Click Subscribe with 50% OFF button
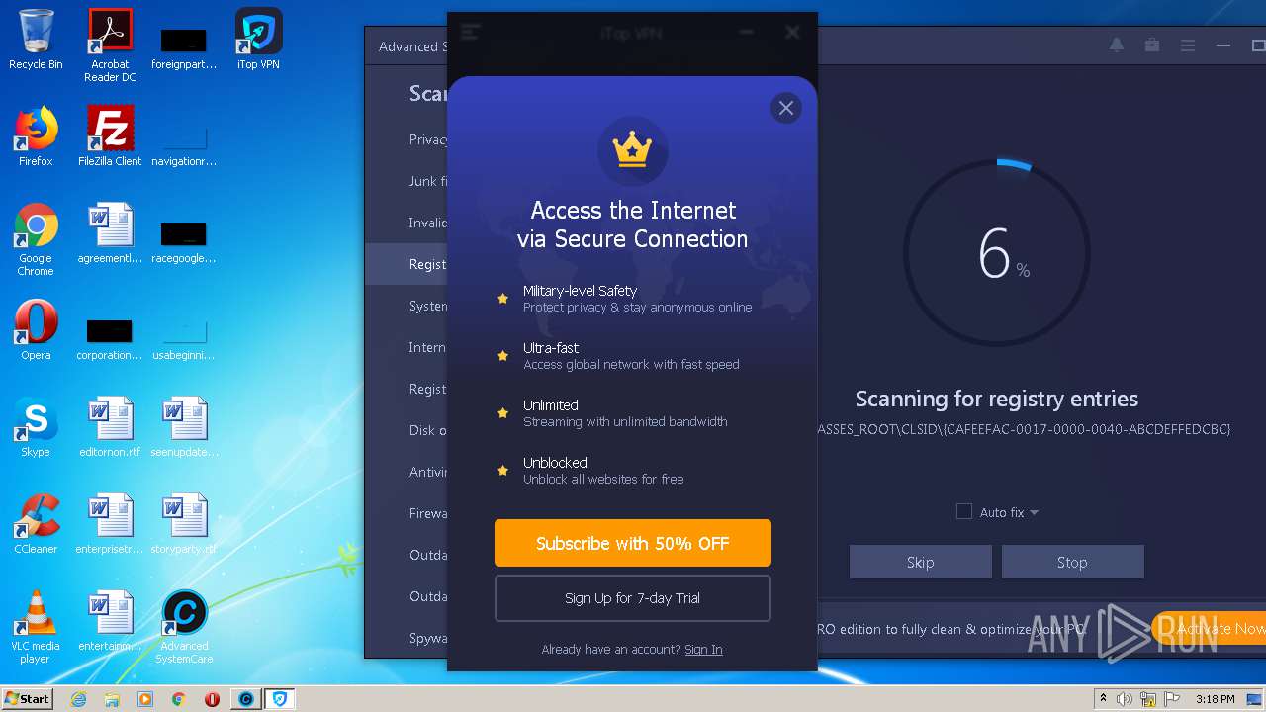This screenshot has width=1266, height=712. pos(632,543)
